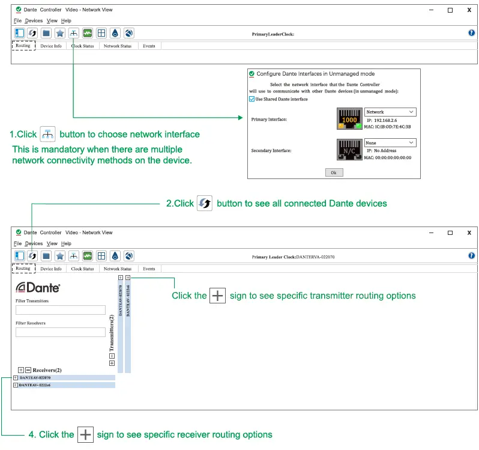Toggle filter pane icon in upper window toolbar
This screenshot has height=450, width=479.
coord(20,33)
